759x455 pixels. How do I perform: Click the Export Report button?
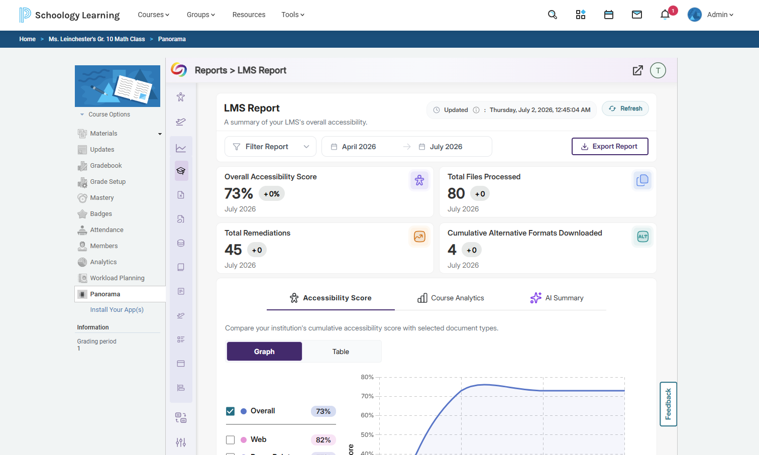(610, 147)
